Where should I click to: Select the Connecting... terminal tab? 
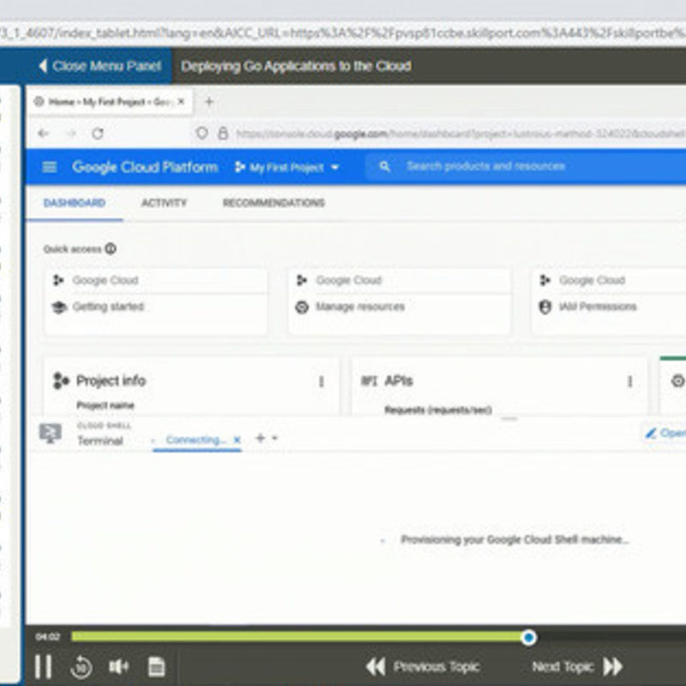coord(196,440)
